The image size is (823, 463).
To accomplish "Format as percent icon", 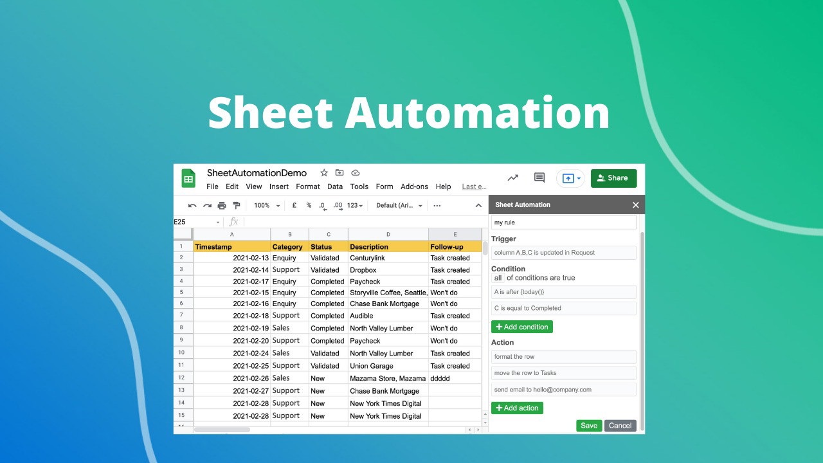I will coord(309,206).
